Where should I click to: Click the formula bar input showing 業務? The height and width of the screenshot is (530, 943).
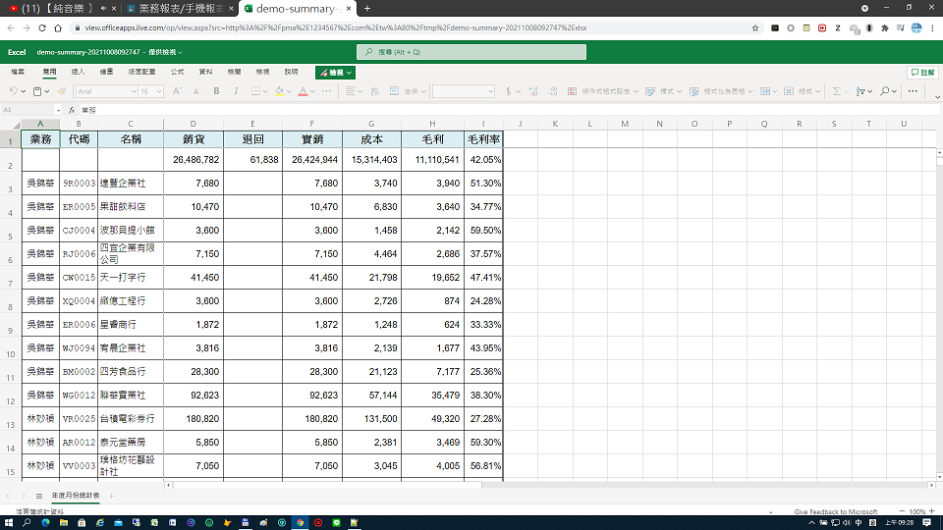510,110
